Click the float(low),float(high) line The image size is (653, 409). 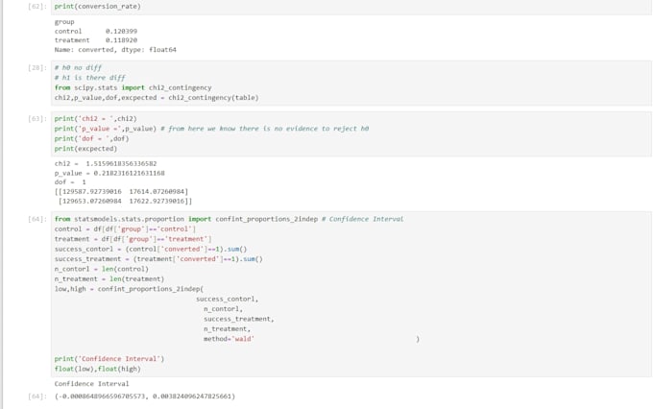click(x=97, y=369)
